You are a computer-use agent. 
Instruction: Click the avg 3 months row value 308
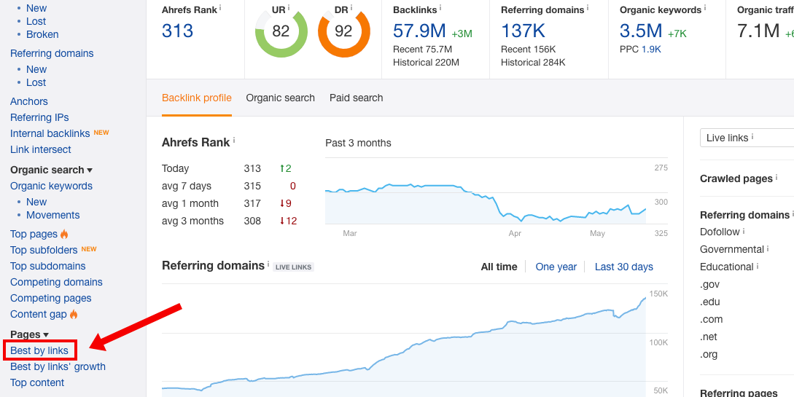pos(252,221)
